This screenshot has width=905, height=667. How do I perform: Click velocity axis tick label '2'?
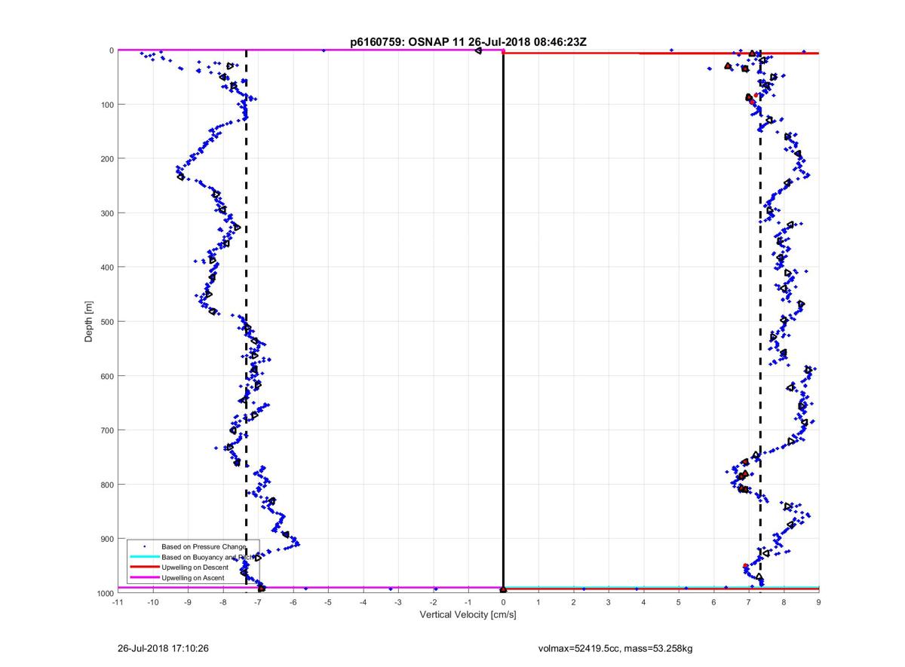[x=573, y=602]
